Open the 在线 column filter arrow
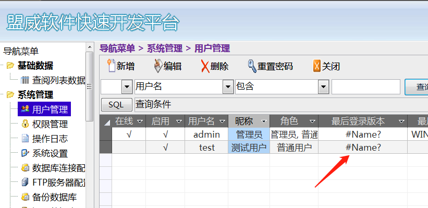This screenshot has height=208, width=428. (x=140, y=121)
